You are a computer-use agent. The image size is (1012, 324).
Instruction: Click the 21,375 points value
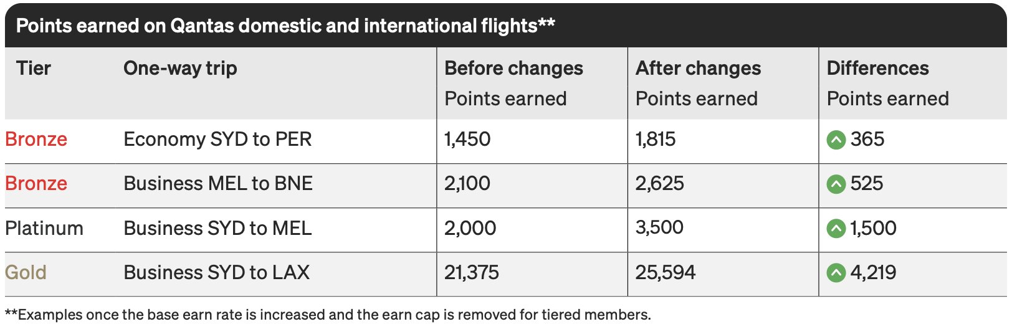(x=471, y=272)
